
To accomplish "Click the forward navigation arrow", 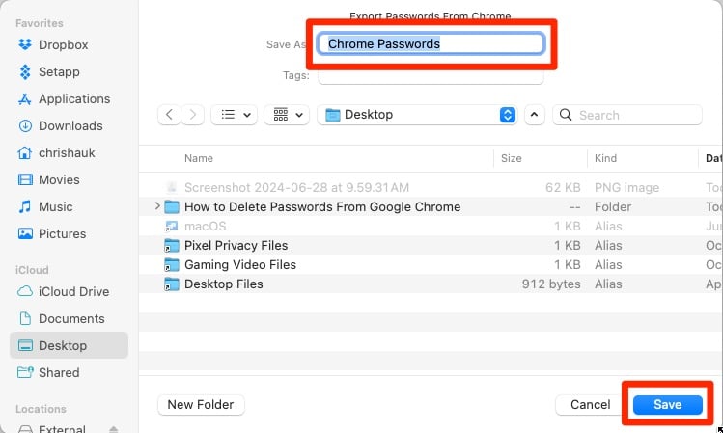I will tap(193, 114).
